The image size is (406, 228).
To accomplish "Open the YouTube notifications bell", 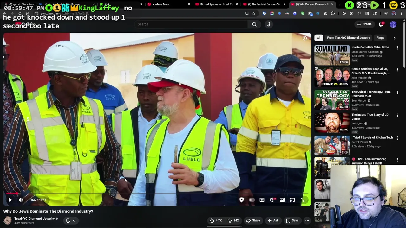I will pyautogui.click(x=381, y=24).
